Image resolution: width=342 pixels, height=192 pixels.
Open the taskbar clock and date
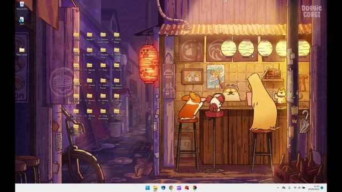pos(314,188)
